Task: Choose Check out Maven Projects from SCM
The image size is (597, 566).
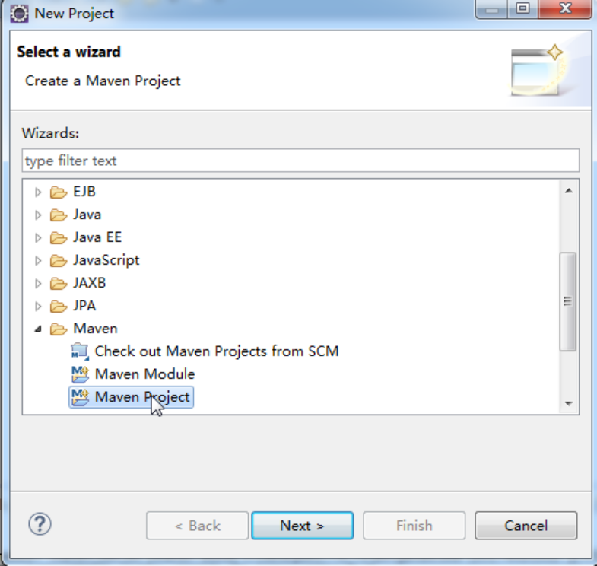Action: tap(217, 351)
